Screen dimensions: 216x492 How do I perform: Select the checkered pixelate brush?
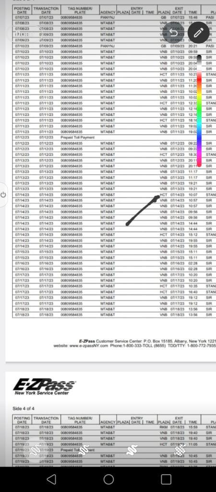tap(181, 450)
